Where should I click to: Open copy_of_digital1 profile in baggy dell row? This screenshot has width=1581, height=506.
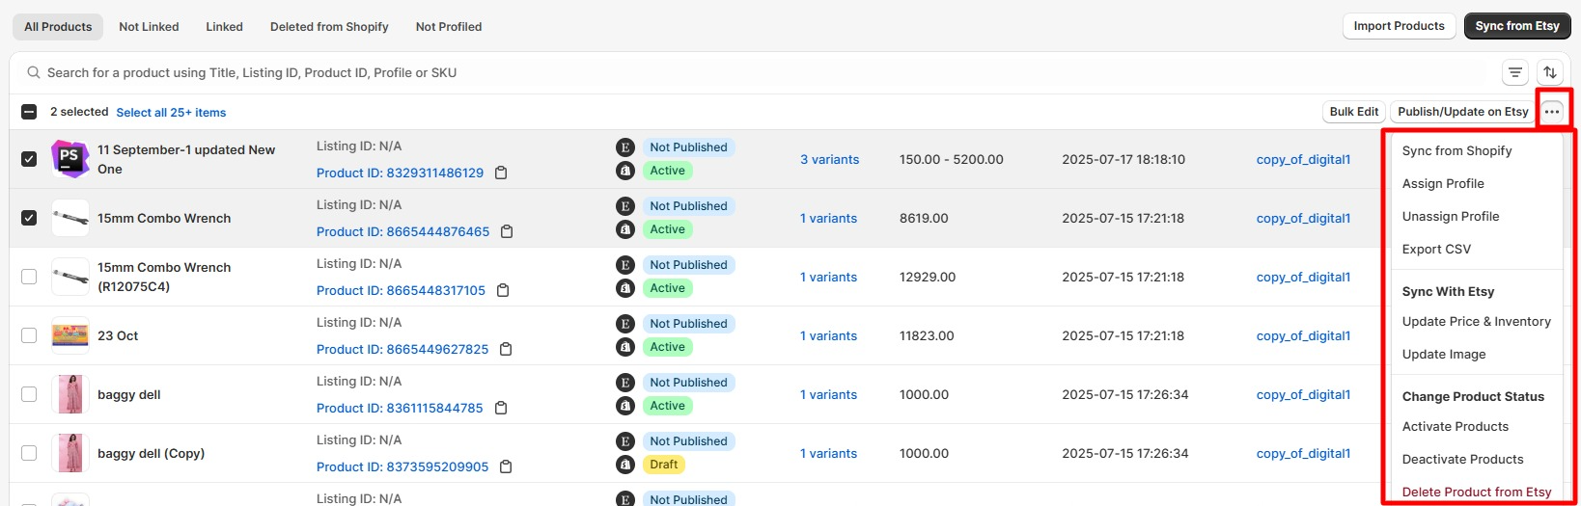[1303, 394]
